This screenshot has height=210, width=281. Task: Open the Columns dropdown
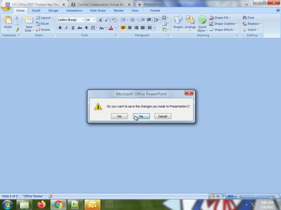click(x=151, y=28)
